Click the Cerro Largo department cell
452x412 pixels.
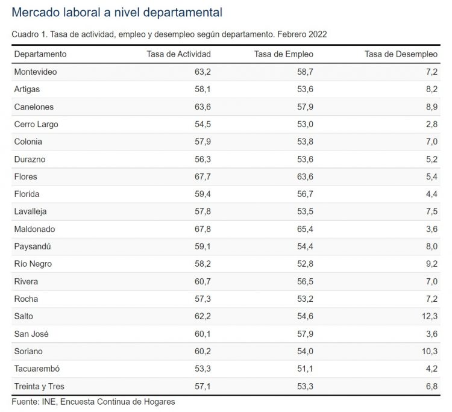tap(36, 124)
